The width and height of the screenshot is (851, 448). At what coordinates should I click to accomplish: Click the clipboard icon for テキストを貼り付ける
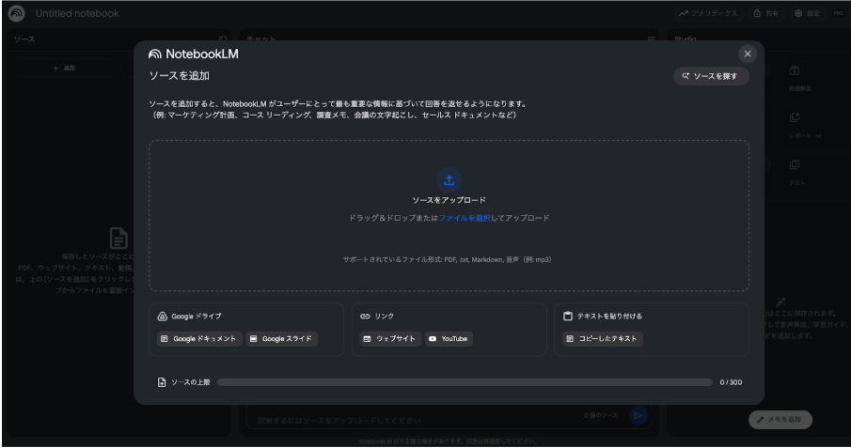point(568,317)
